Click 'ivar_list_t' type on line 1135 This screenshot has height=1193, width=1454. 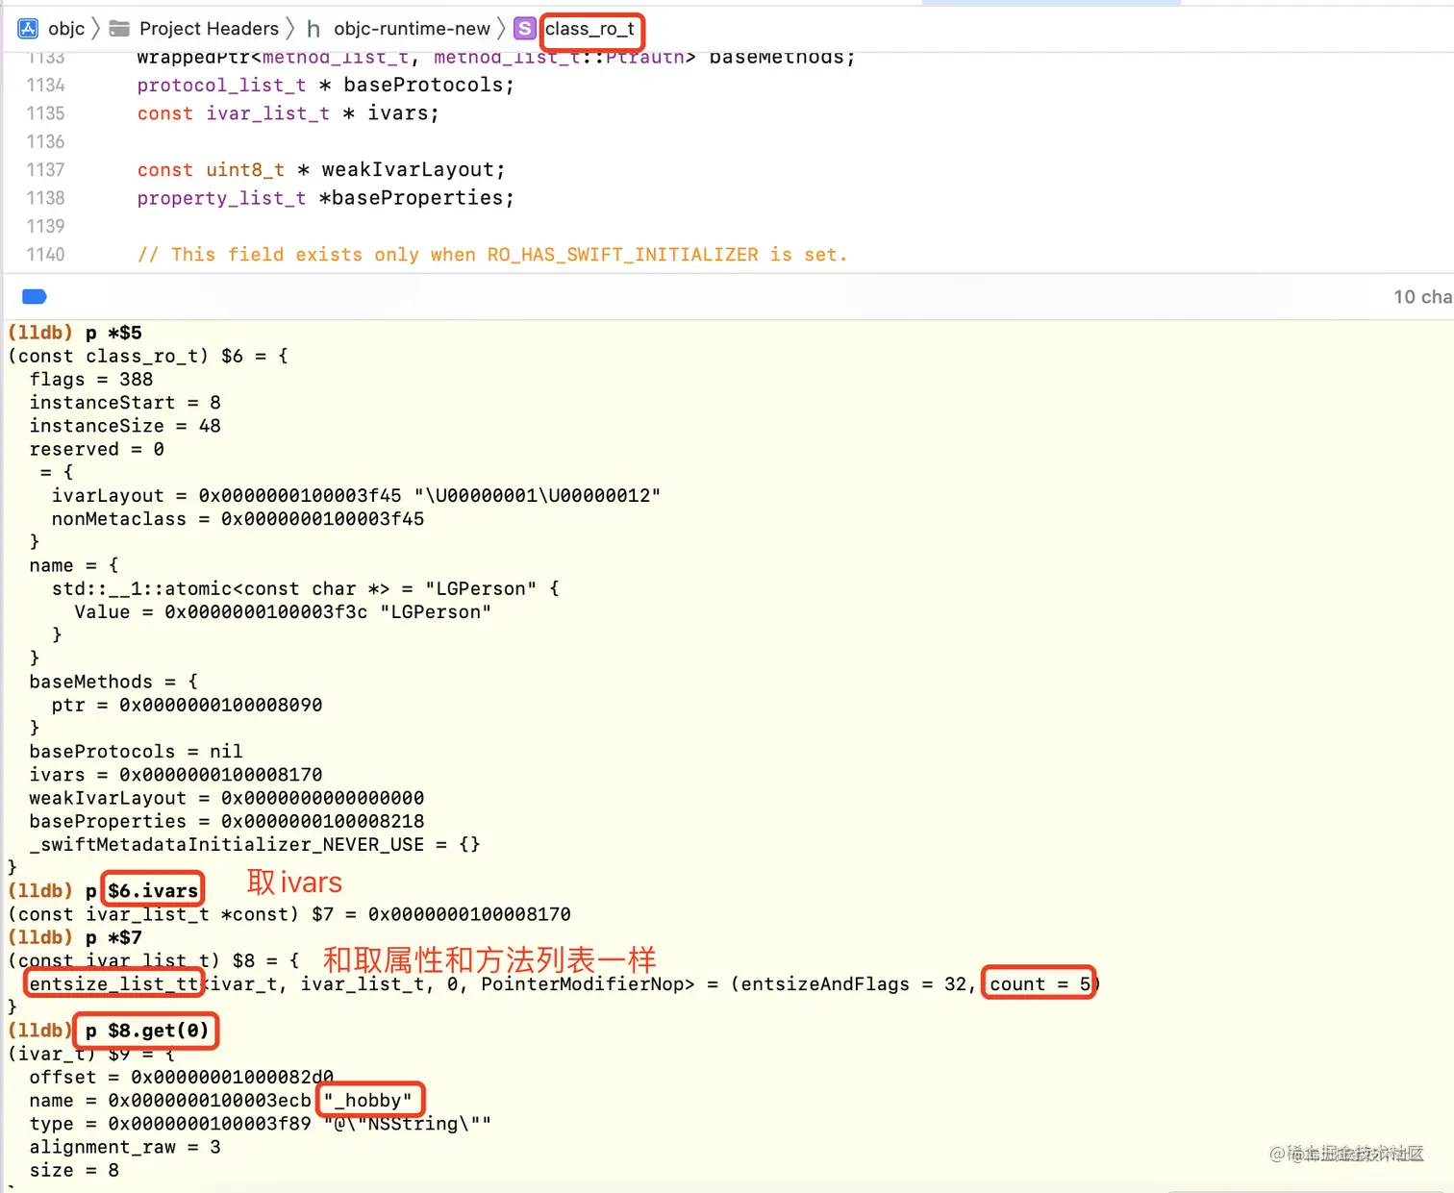(267, 113)
